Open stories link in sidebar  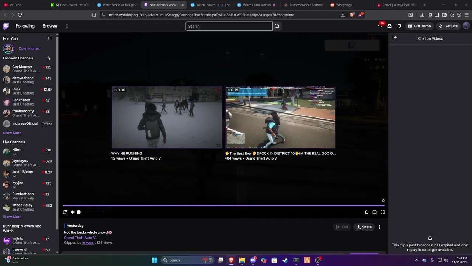point(29,49)
